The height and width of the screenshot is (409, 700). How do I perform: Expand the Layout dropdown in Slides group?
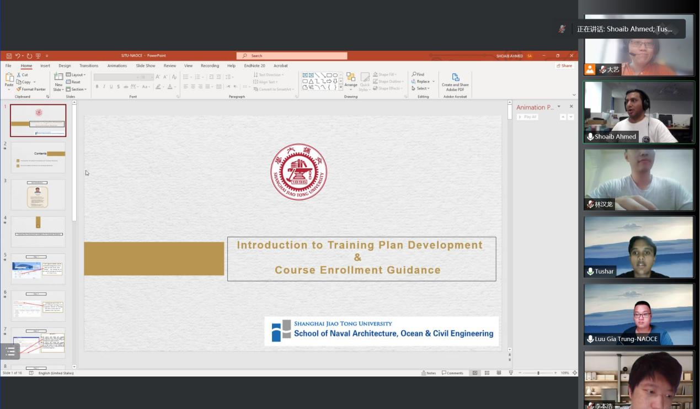click(x=76, y=75)
